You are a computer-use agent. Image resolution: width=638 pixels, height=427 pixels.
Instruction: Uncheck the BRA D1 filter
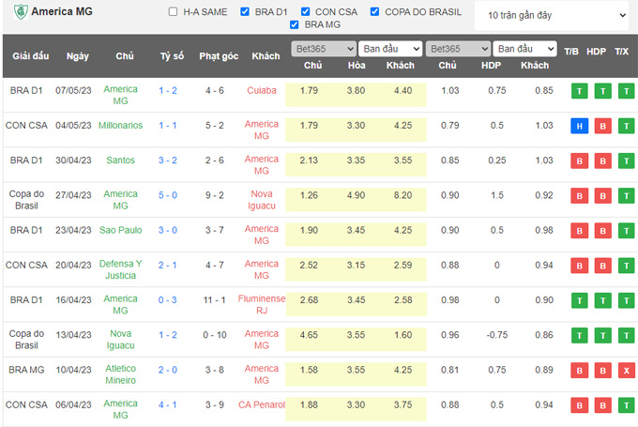pos(245,12)
